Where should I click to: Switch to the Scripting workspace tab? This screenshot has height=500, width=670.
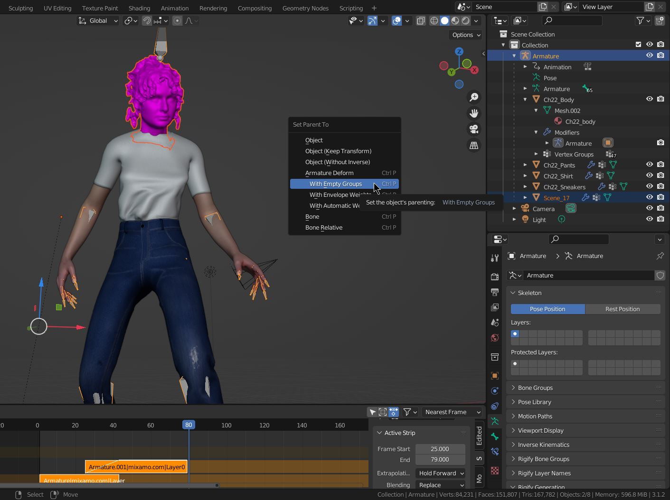351,8
